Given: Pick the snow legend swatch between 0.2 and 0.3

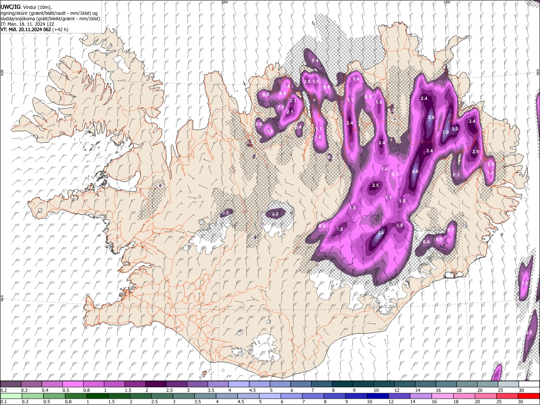Looking at the screenshot, I should (11, 384).
